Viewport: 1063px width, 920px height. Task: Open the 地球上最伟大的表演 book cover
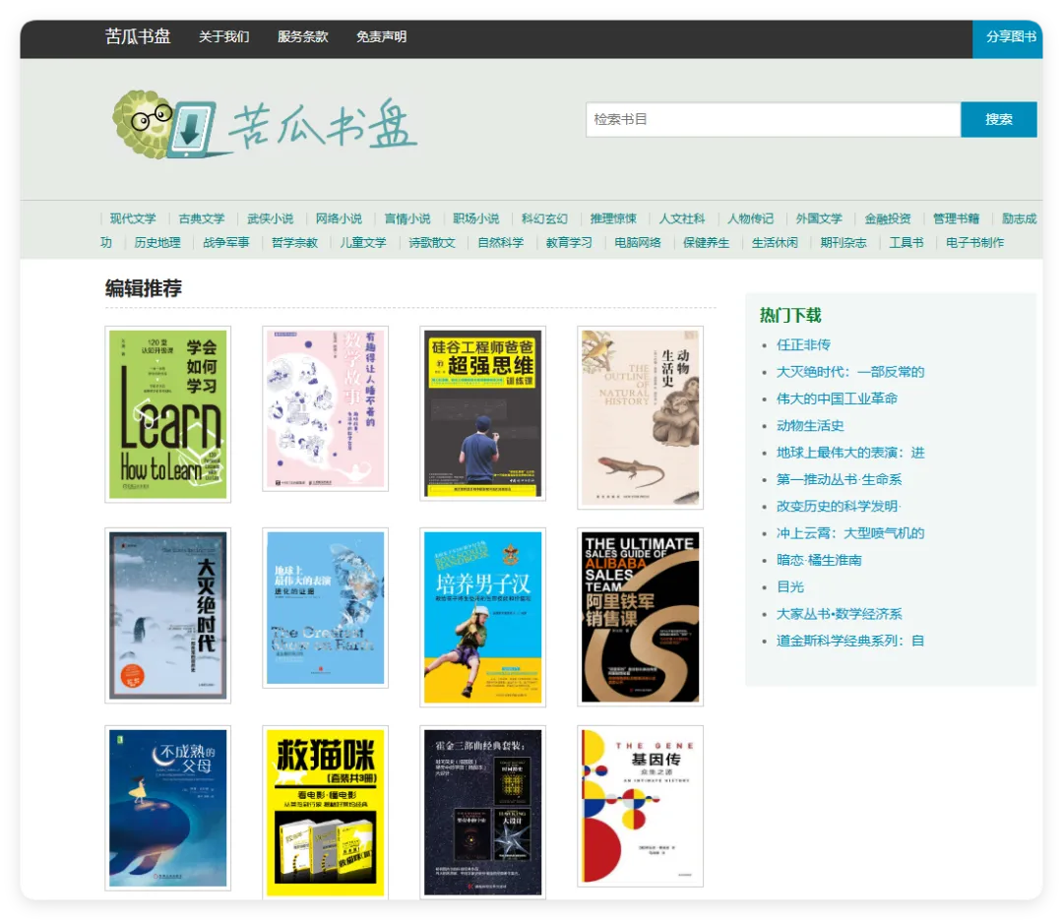(x=326, y=608)
